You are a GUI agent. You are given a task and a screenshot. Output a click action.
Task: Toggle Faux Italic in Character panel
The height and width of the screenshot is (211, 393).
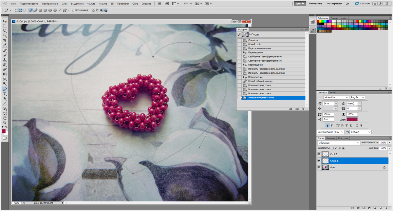click(332, 125)
